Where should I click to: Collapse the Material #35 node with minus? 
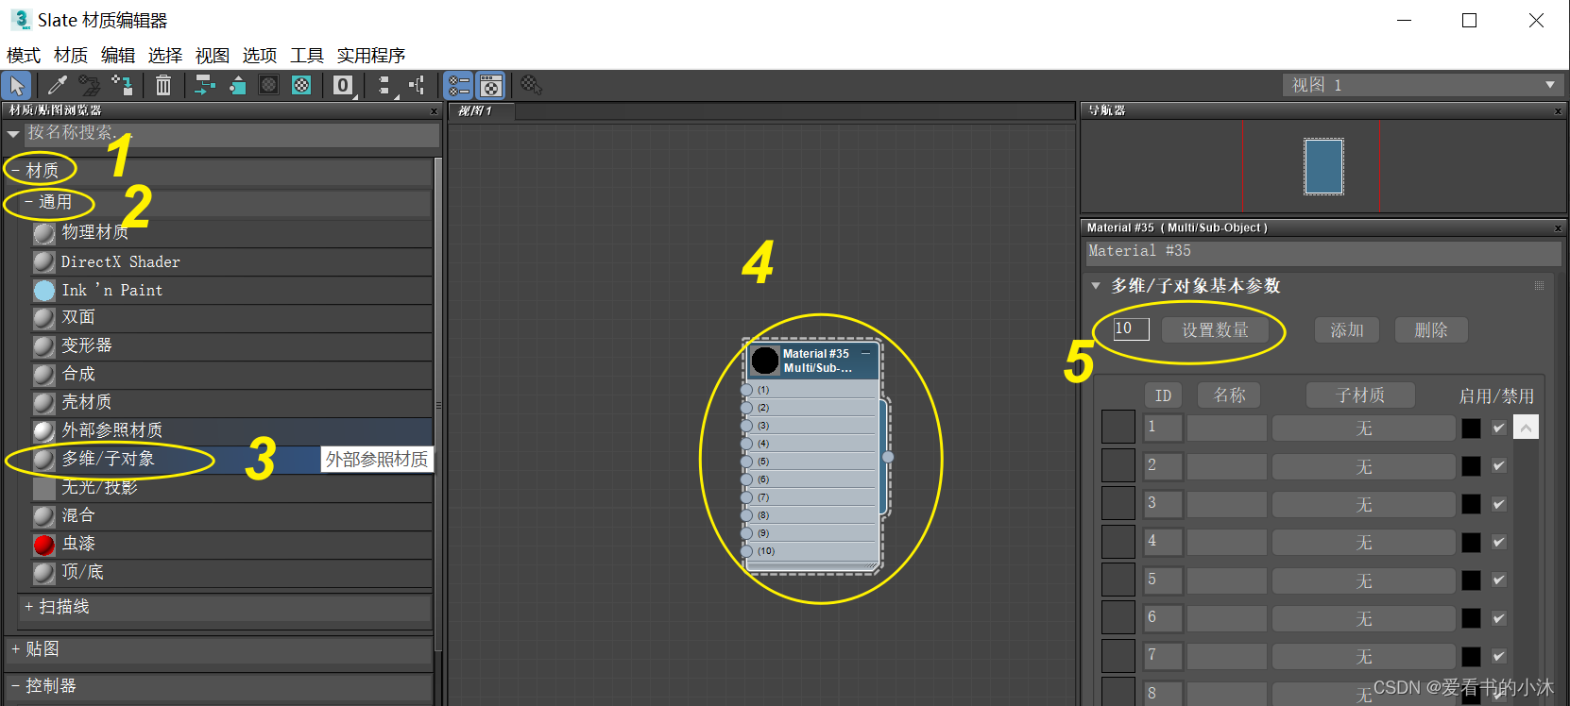[865, 353]
